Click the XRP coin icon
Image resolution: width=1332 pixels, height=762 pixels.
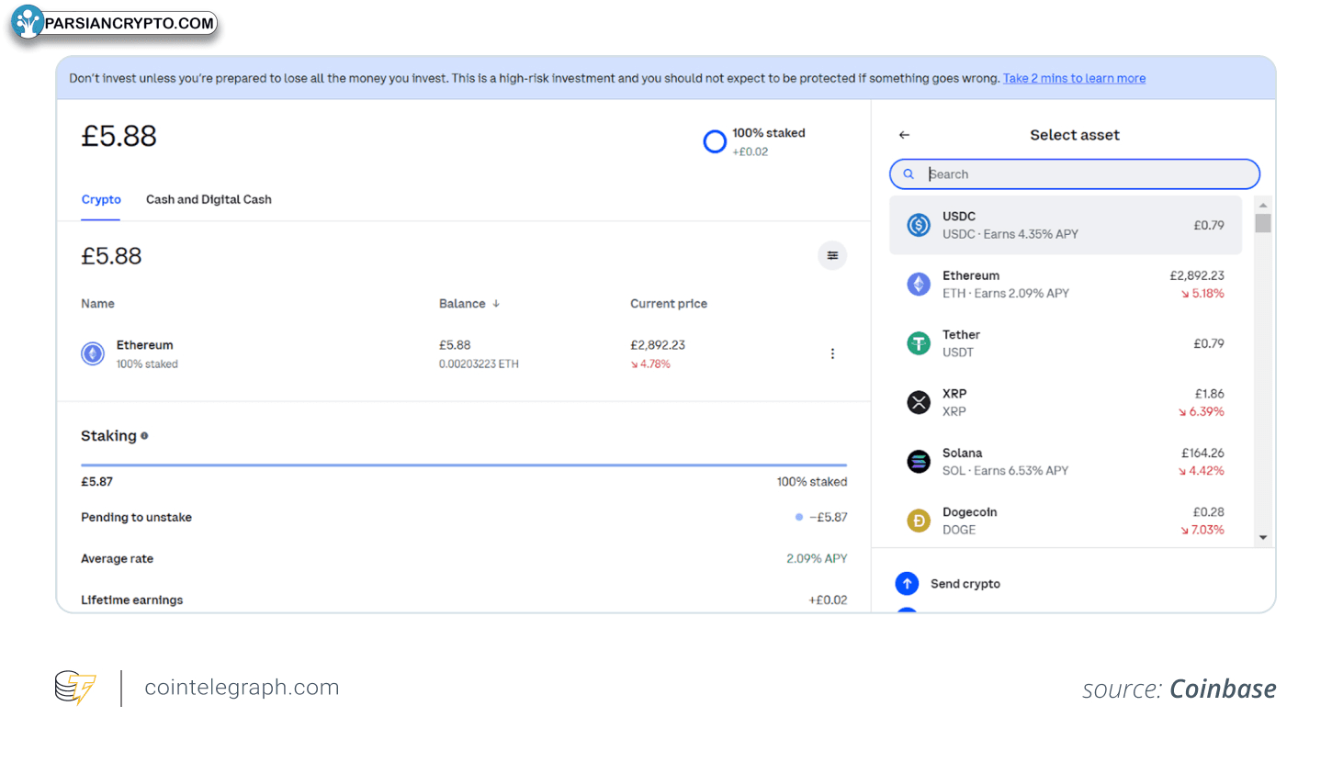919,402
